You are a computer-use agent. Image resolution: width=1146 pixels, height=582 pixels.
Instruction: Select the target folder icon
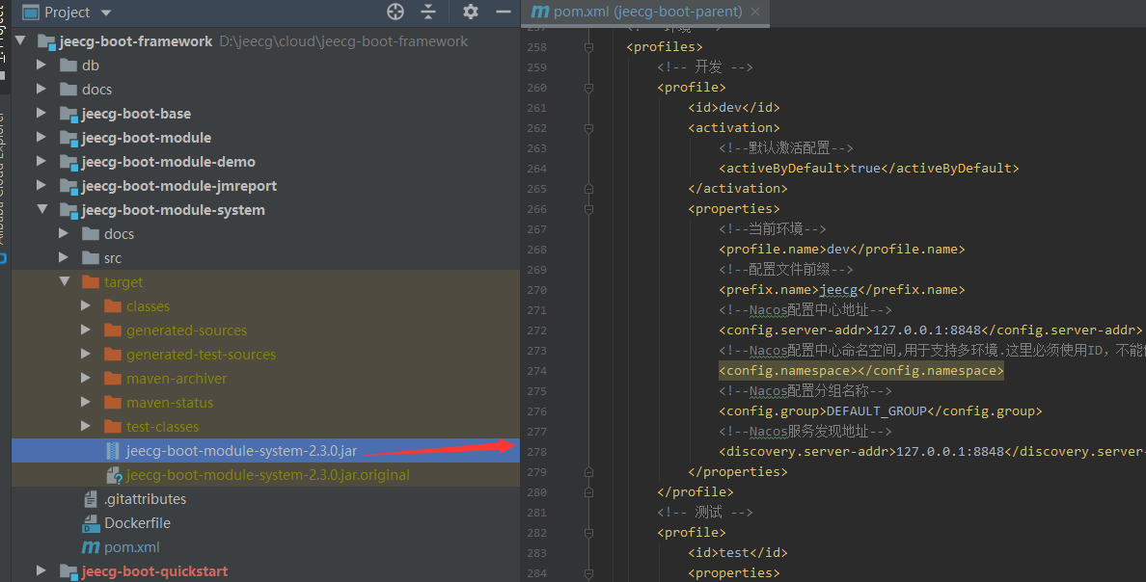(x=91, y=282)
